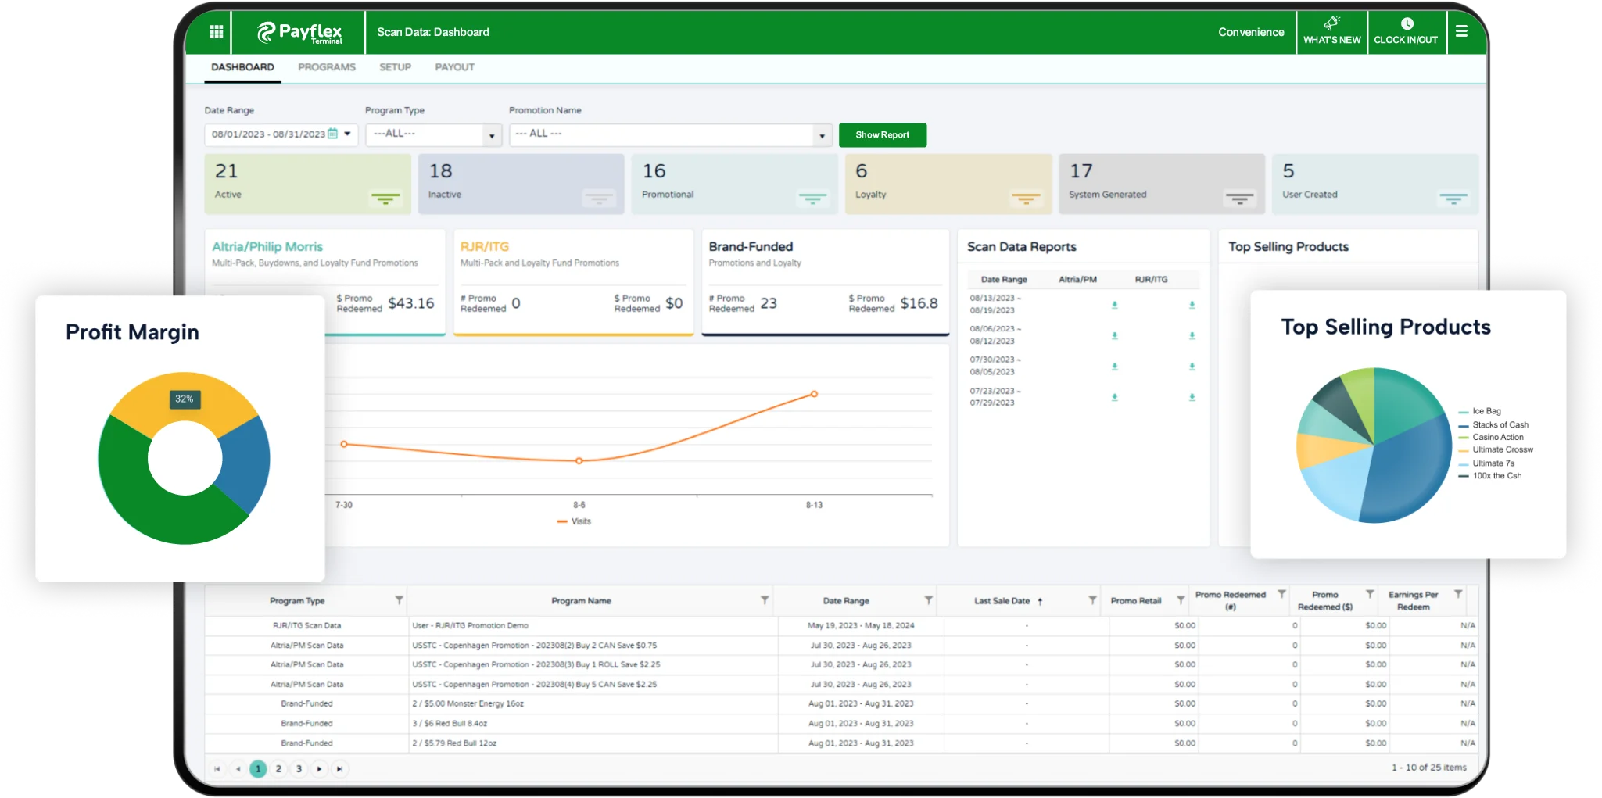1602x798 pixels.
Task: Open Promo Redeemed (#) column filter
Action: coord(1281,595)
